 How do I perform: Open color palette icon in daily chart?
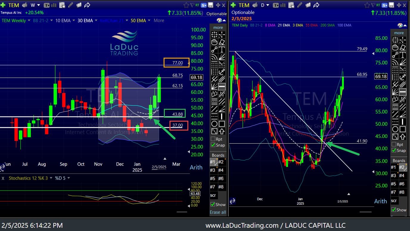pyautogui.click(x=400, y=25)
